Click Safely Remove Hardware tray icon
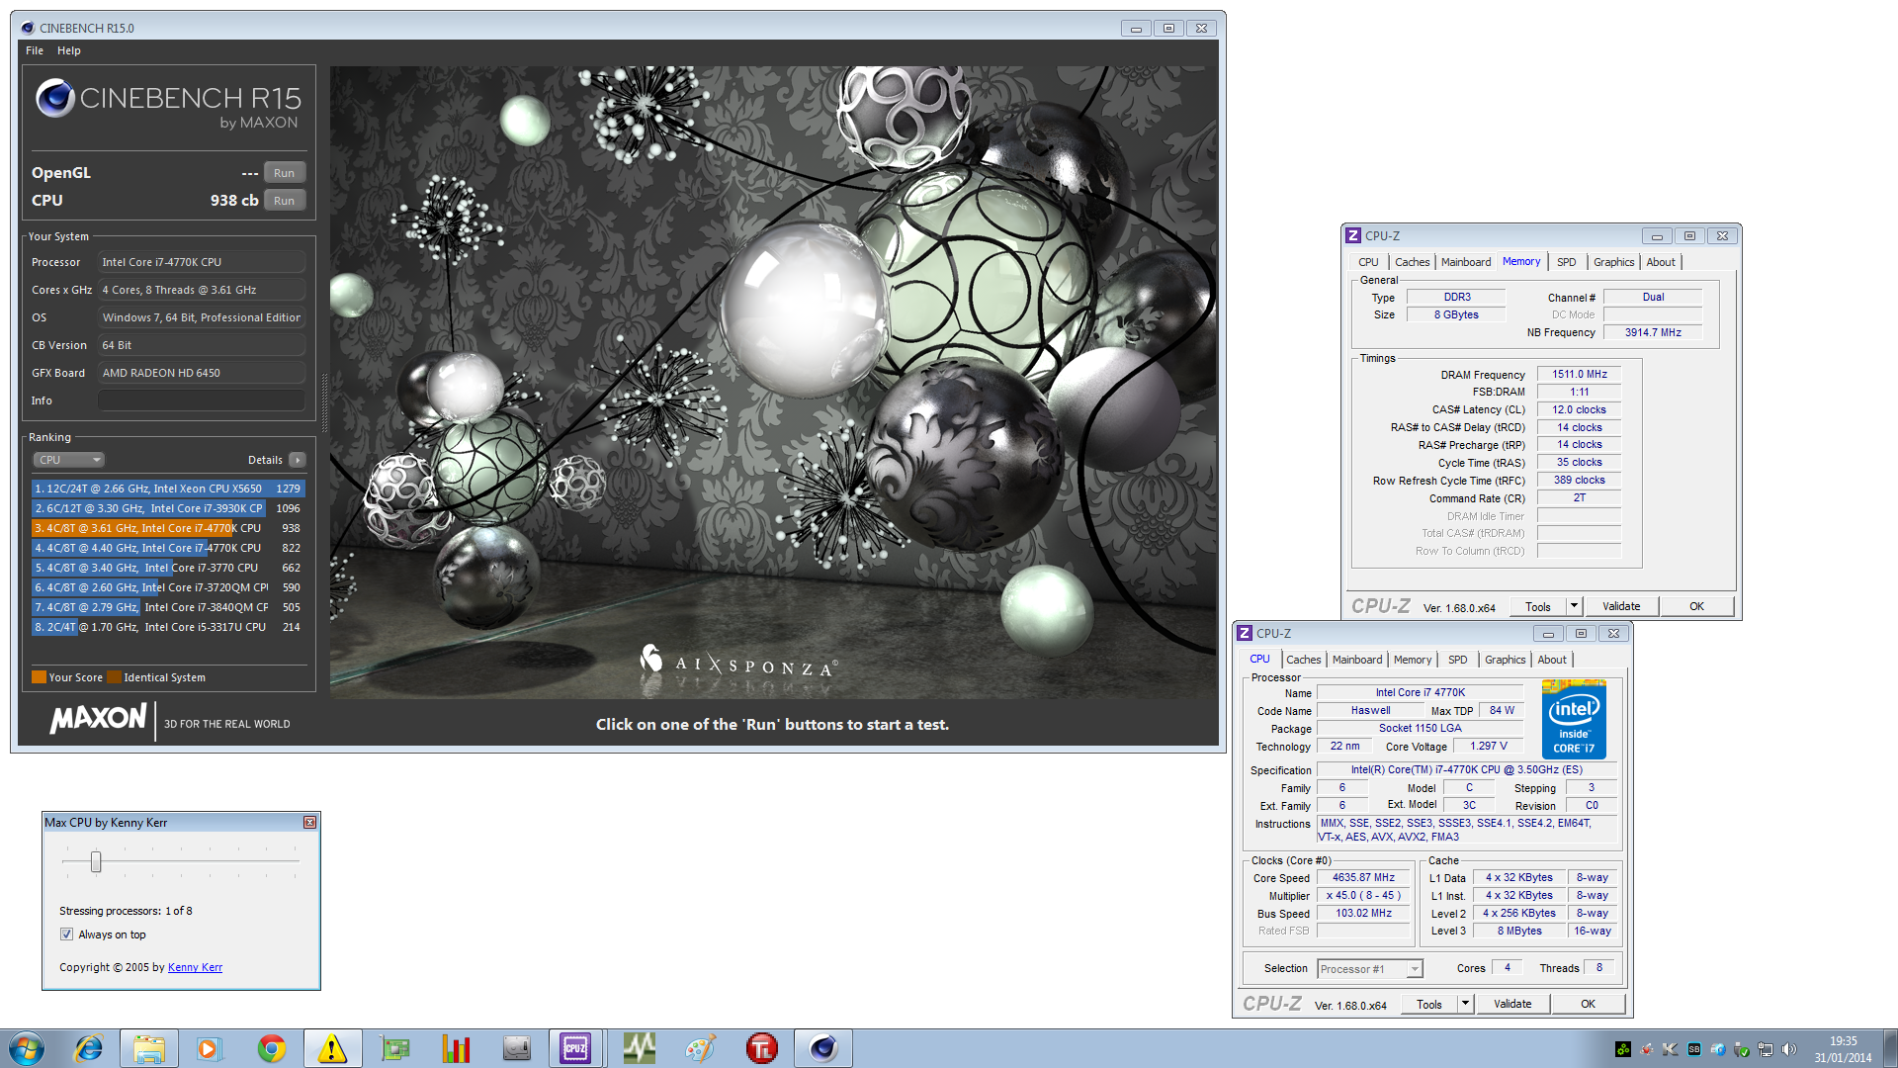1898x1068 pixels. 1742,1049
